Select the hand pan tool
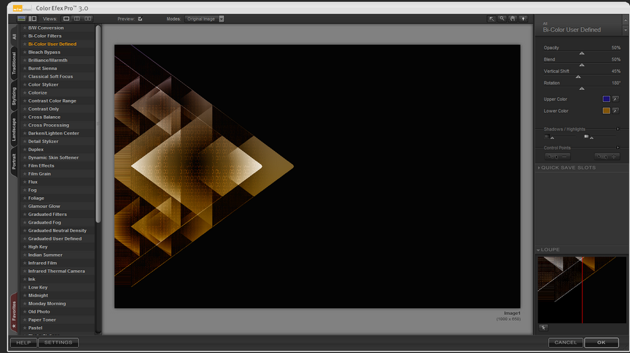The width and height of the screenshot is (630, 353). (x=513, y=19)
